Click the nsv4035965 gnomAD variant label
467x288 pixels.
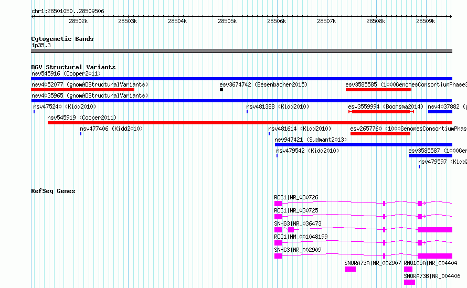tap(90, 95)
